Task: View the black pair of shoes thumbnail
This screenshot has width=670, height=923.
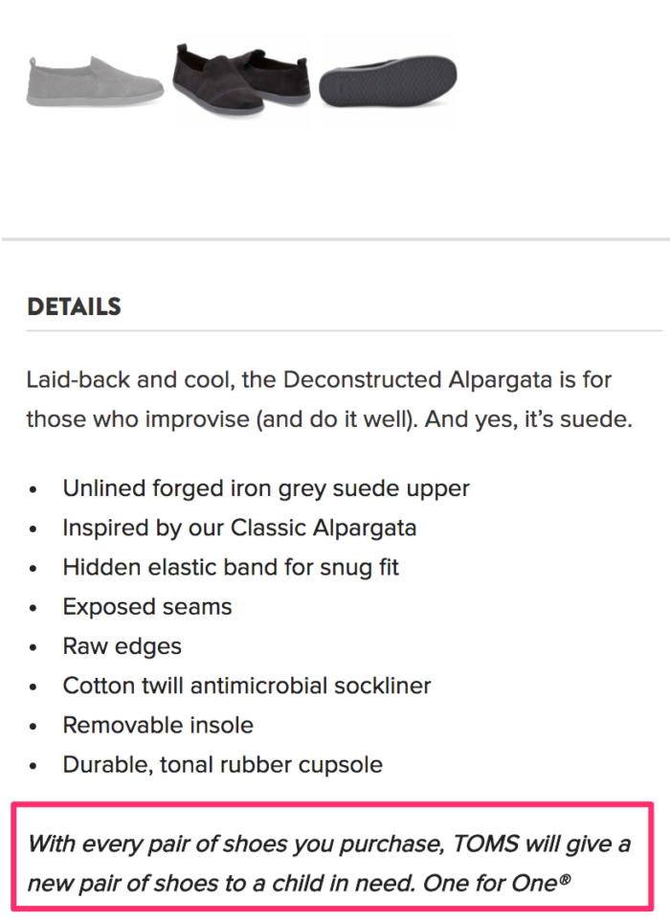Action: pos(241,80)
